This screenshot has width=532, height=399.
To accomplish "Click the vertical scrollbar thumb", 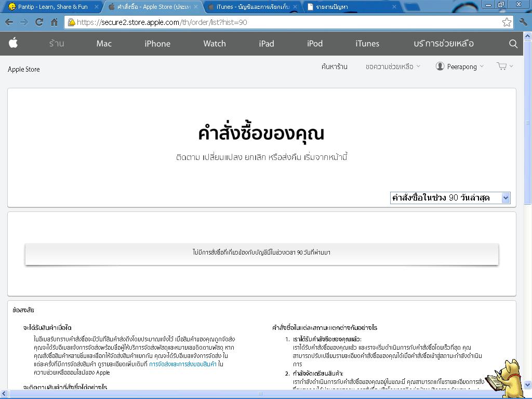I will point(528,122).
